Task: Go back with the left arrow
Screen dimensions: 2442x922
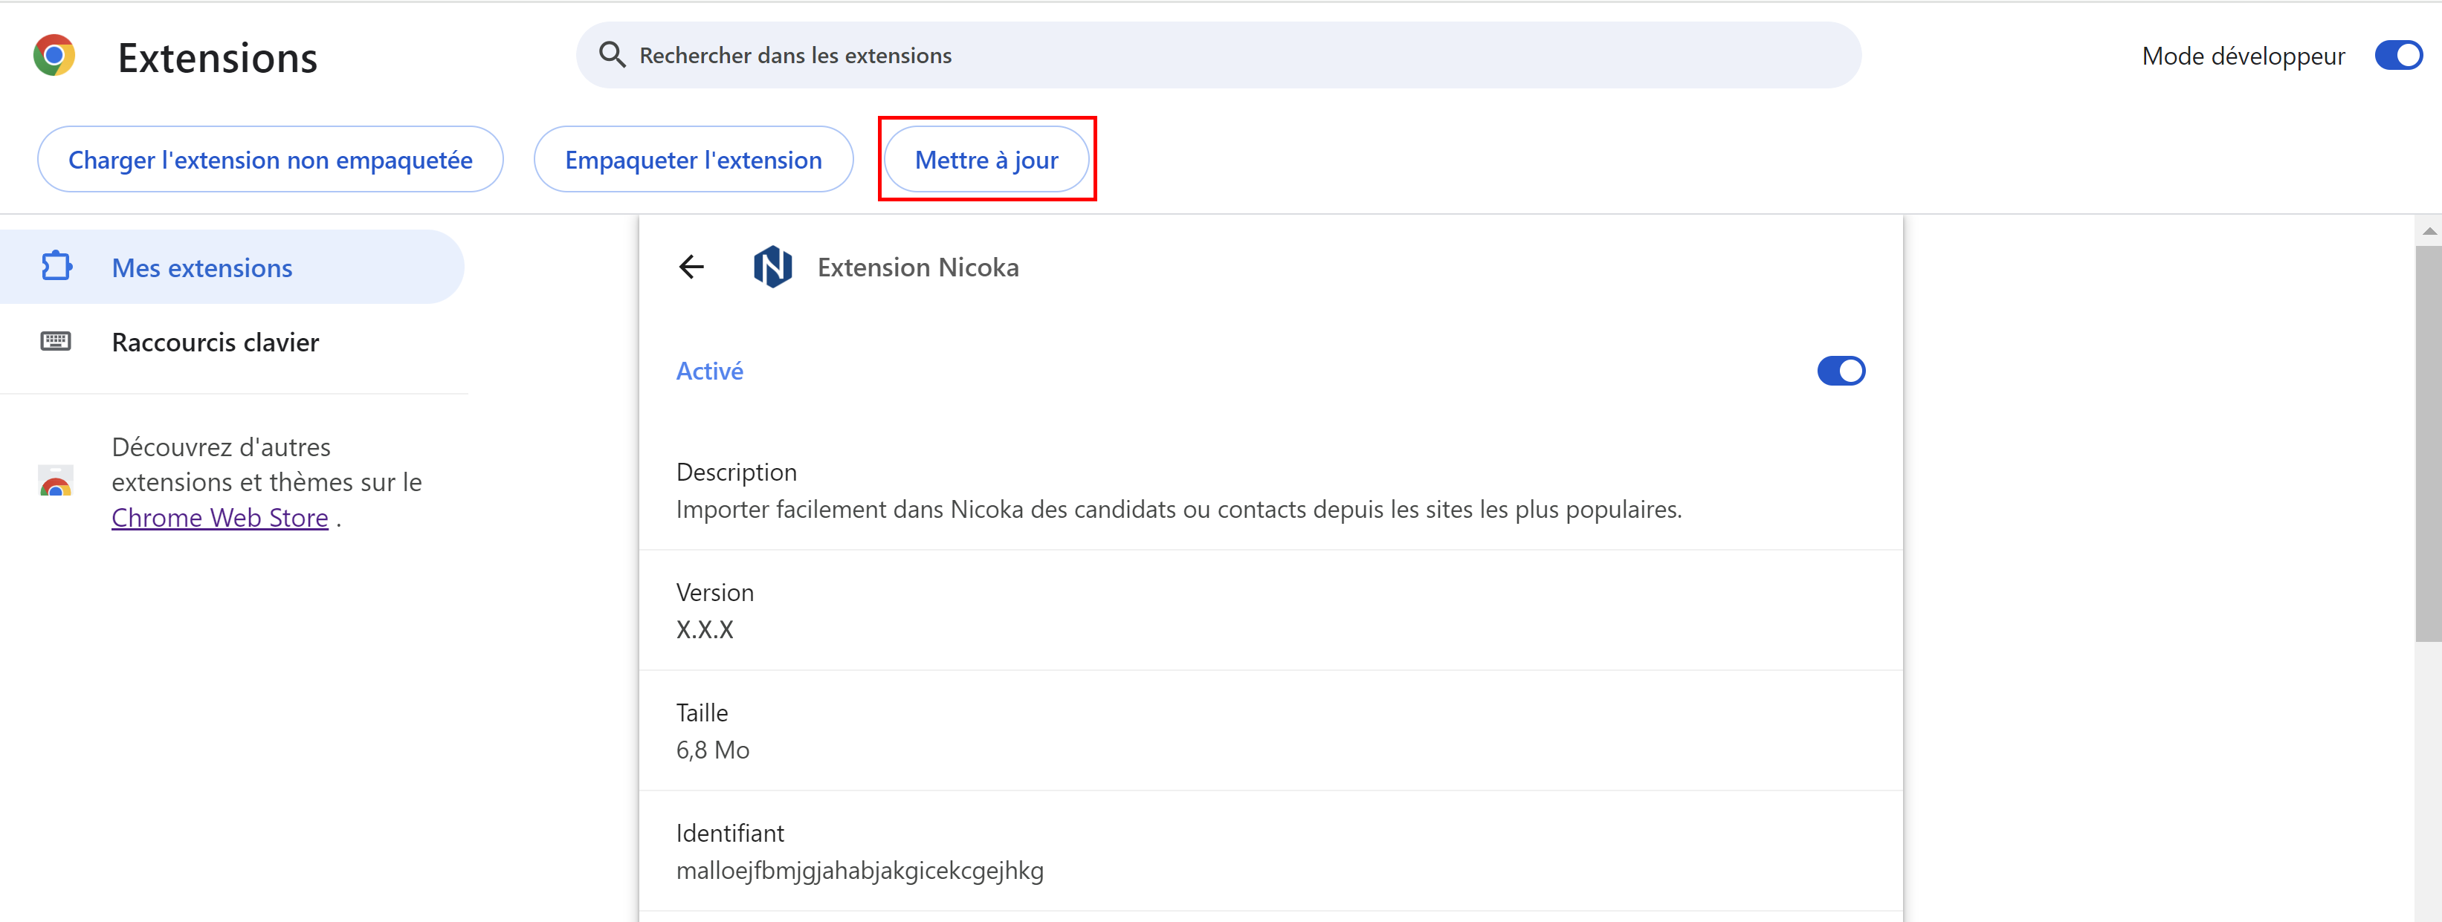Action: [691, 267]
